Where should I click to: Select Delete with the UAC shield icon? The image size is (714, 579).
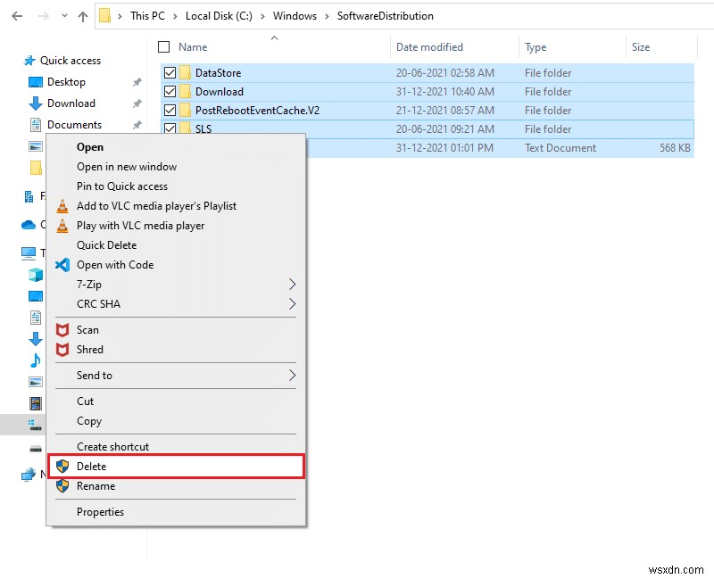tap(92, 467)
